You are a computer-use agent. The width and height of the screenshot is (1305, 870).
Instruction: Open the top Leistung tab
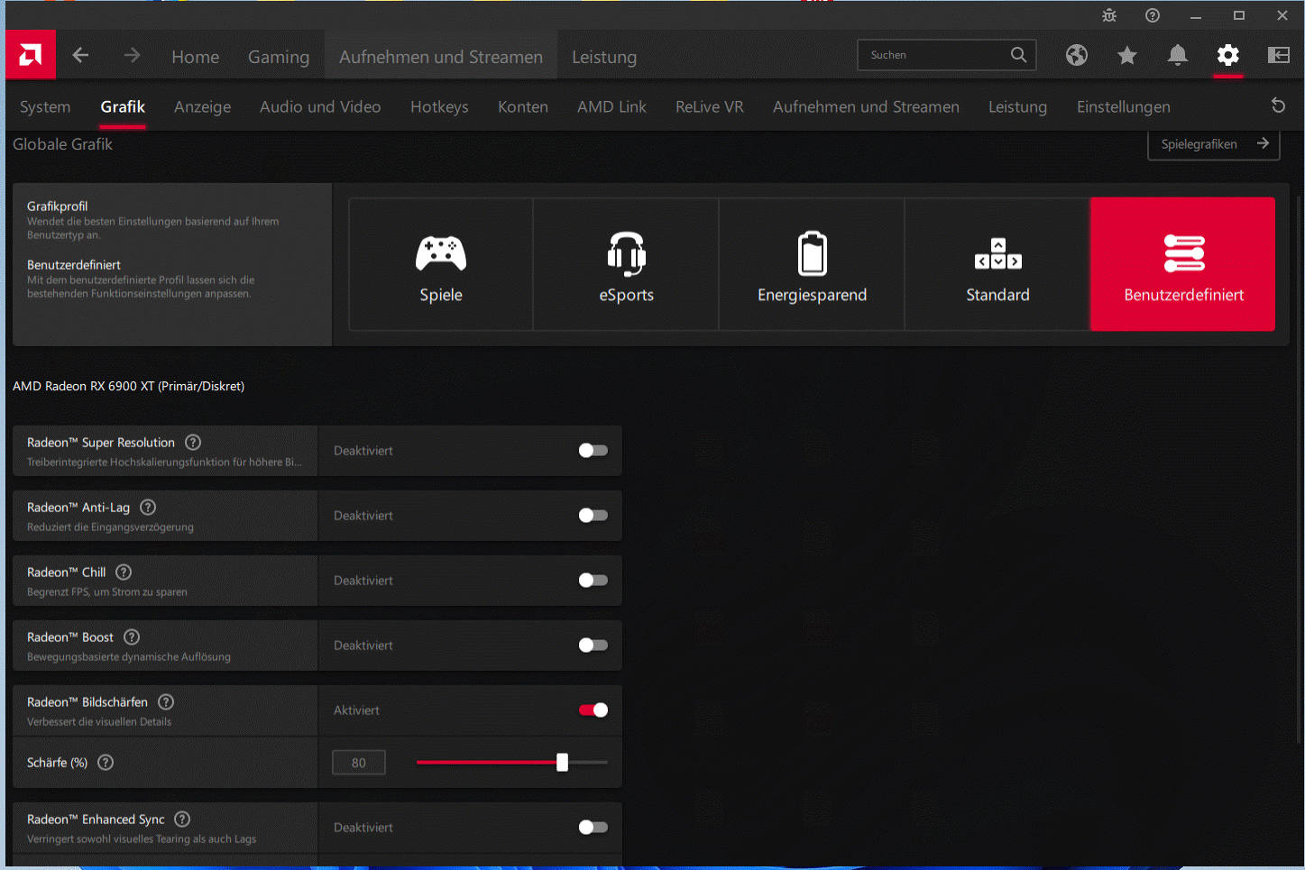(x=604, y=57)
